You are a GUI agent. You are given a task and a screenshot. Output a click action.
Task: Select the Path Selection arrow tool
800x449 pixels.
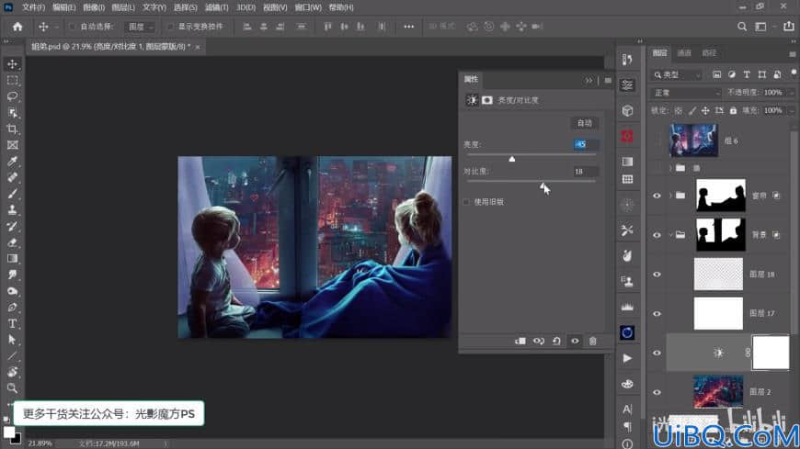(x=13, y=340)
